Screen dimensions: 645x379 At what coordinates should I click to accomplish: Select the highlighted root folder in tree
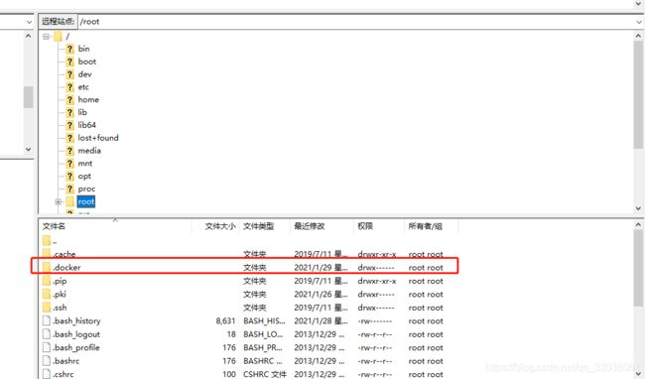(86, 201)
